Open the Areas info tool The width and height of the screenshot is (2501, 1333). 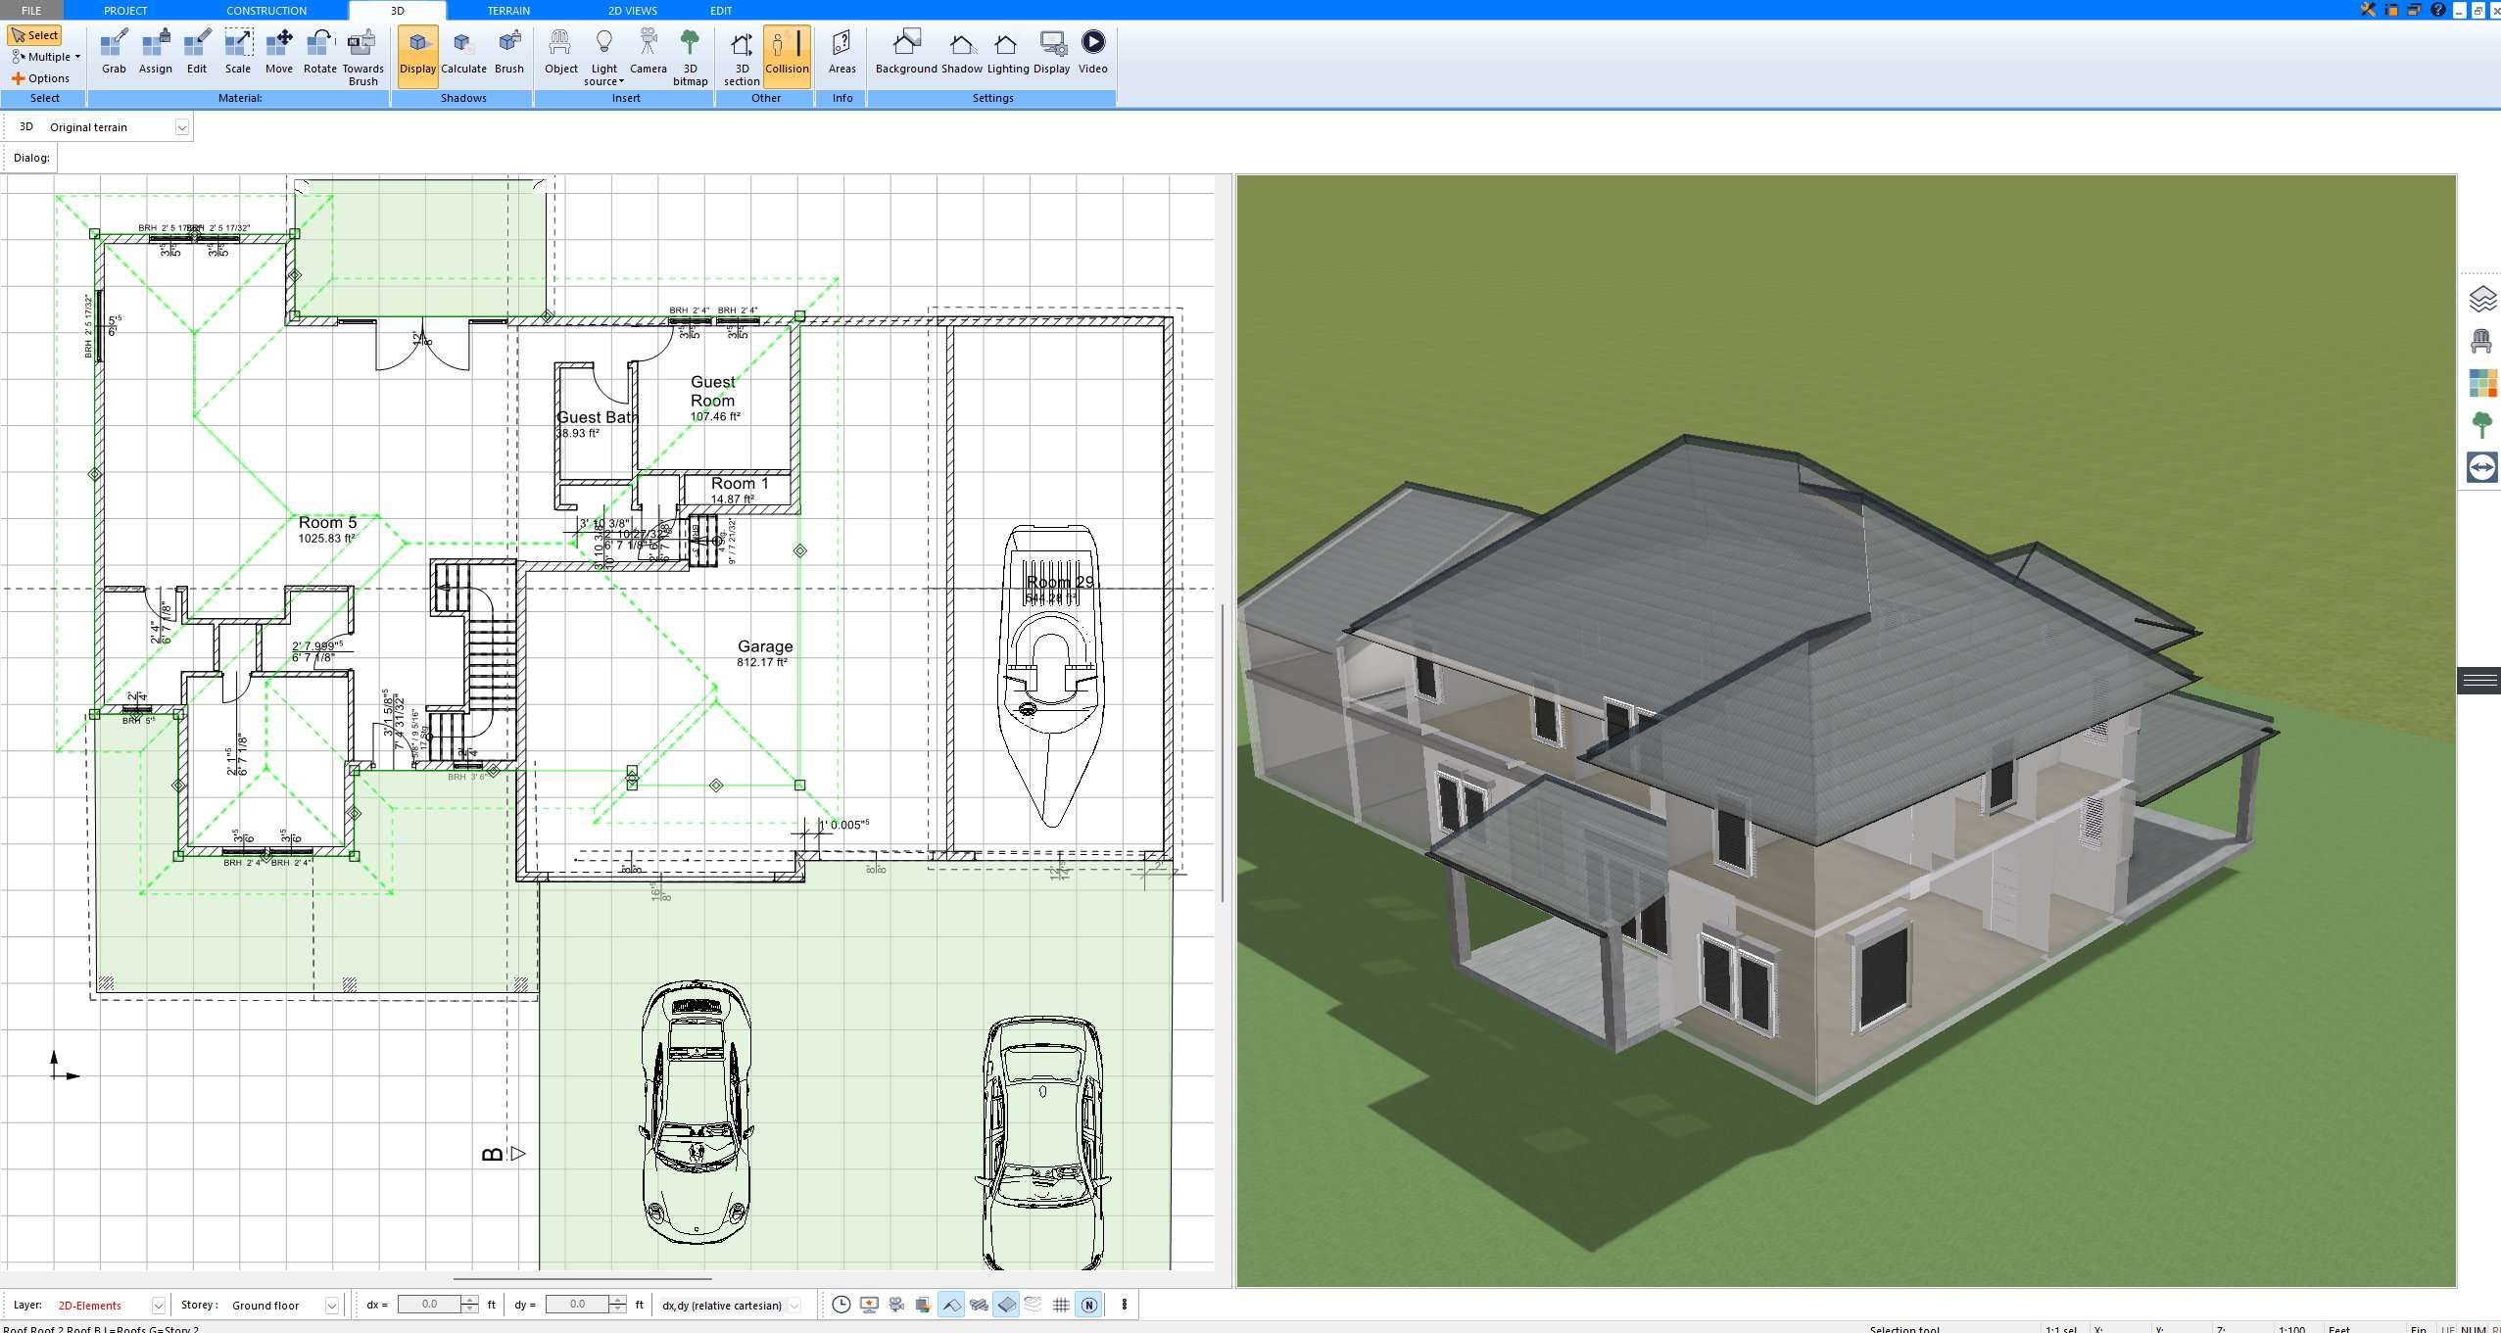tap(842, 52)
